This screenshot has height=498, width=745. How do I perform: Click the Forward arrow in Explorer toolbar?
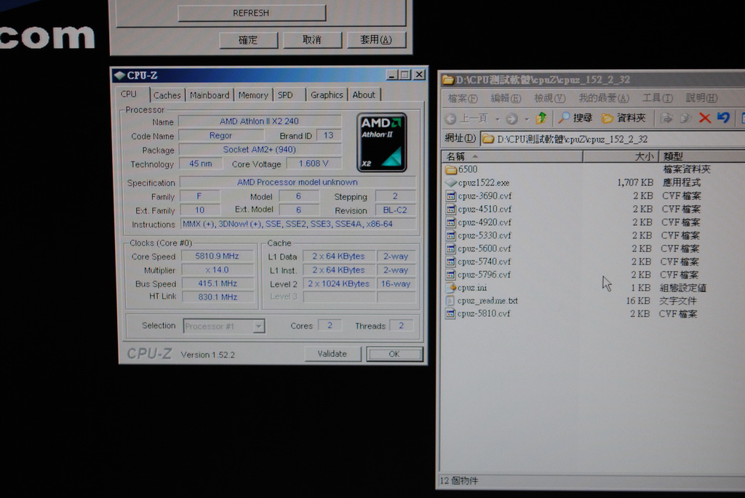[511, 119]
